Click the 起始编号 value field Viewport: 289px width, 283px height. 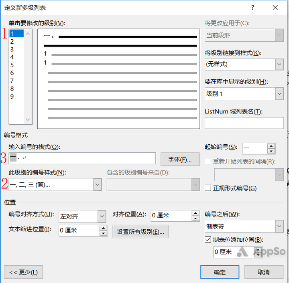(255, 148)
